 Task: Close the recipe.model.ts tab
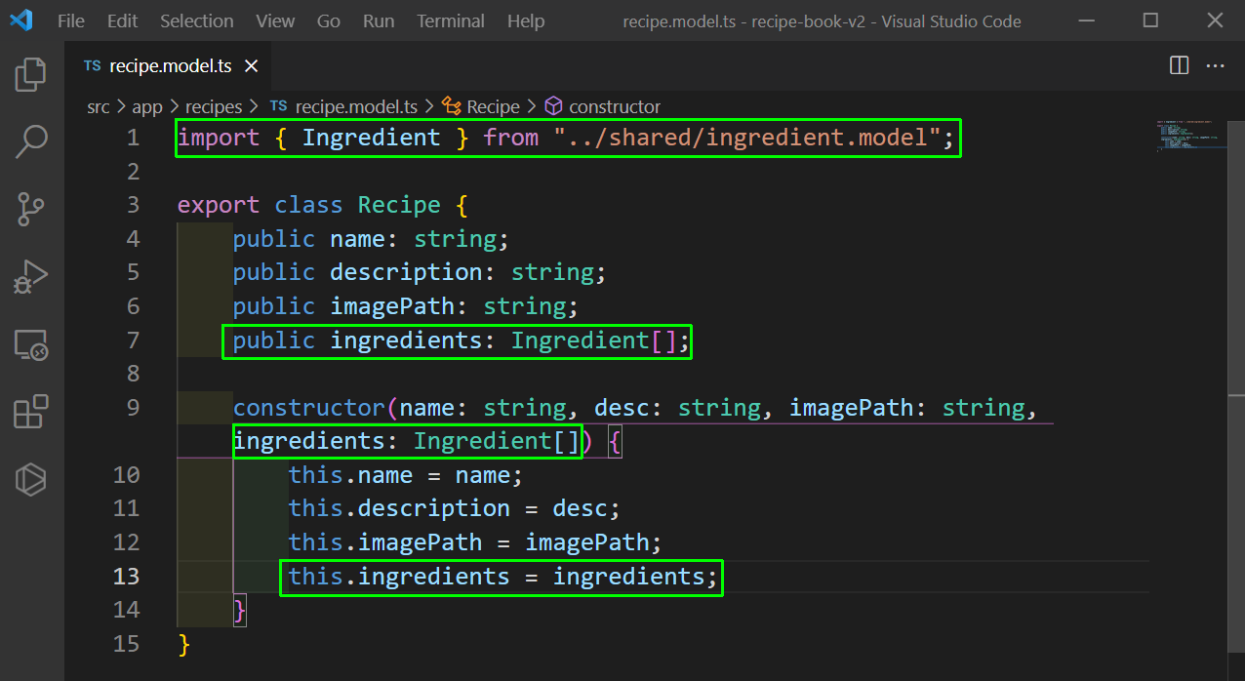(x=251, y=66)
